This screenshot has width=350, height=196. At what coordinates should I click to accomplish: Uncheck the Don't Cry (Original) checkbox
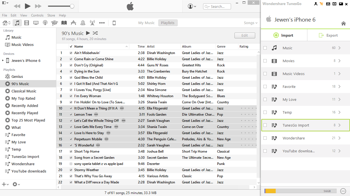tap(71, 65)
